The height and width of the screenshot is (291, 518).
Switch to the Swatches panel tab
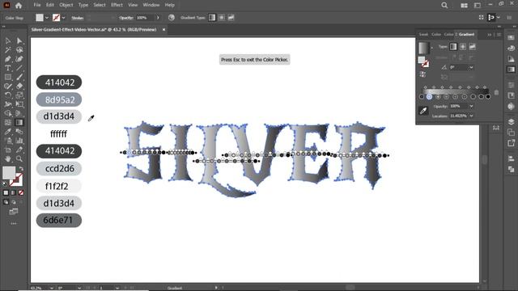(x=423, y=34)
